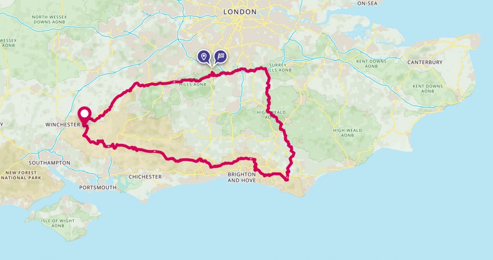Click the Portsmouth map label
The height and width of the screenshot is (260, 493).
click(98, 187)
